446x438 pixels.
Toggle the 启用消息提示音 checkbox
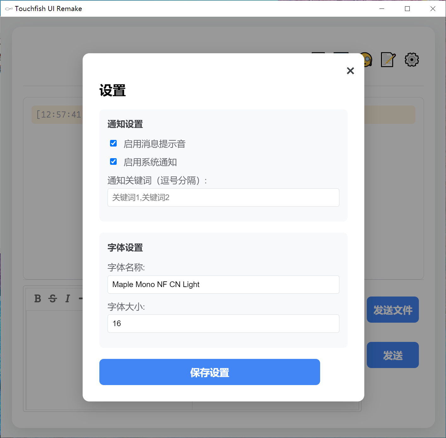[x=113, y=143]
